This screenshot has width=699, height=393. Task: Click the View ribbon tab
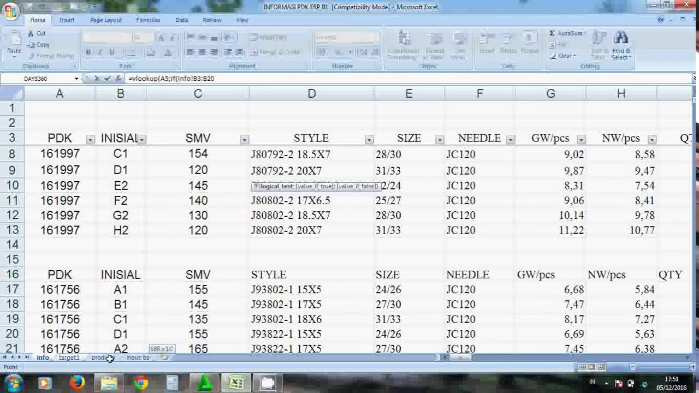pyautogui.click(x=242, y=20)
